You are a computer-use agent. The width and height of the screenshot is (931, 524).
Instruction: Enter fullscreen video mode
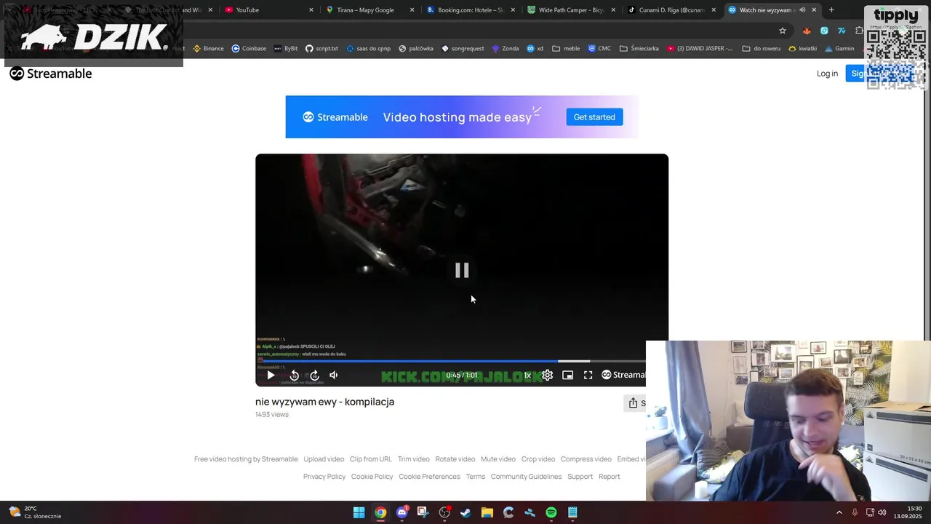[x=588, y=376]
